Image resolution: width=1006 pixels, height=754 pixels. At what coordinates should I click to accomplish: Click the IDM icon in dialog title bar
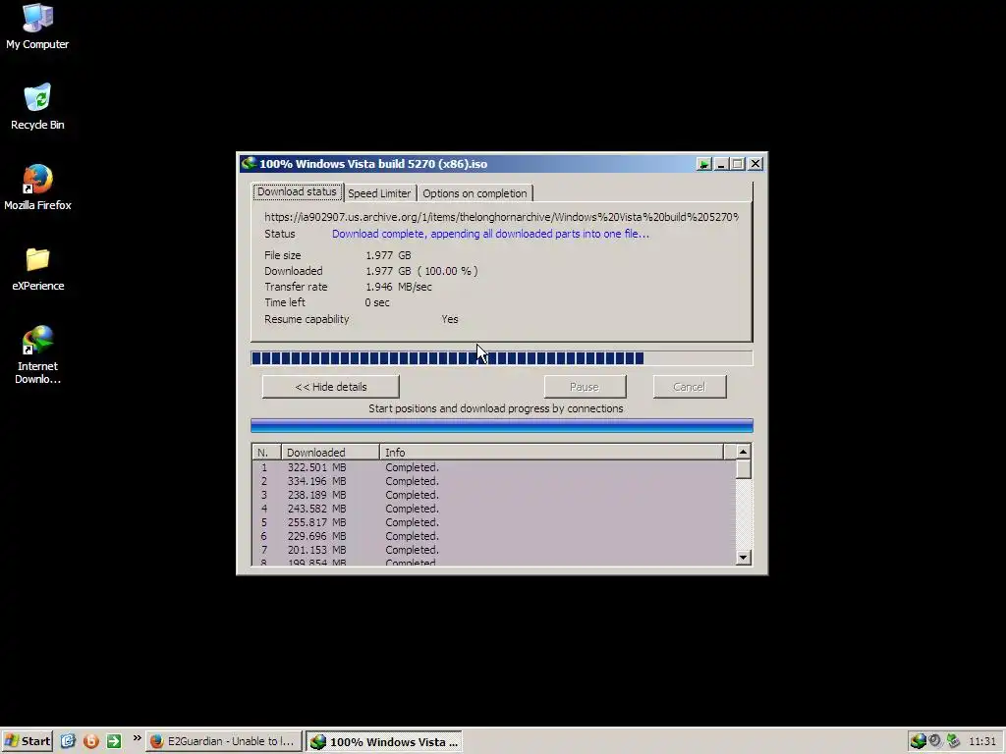249,164
